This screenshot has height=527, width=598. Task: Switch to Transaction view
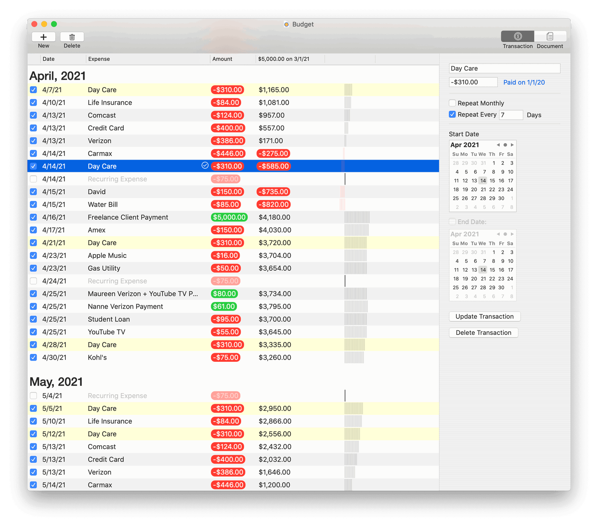(x=518, y=36)
